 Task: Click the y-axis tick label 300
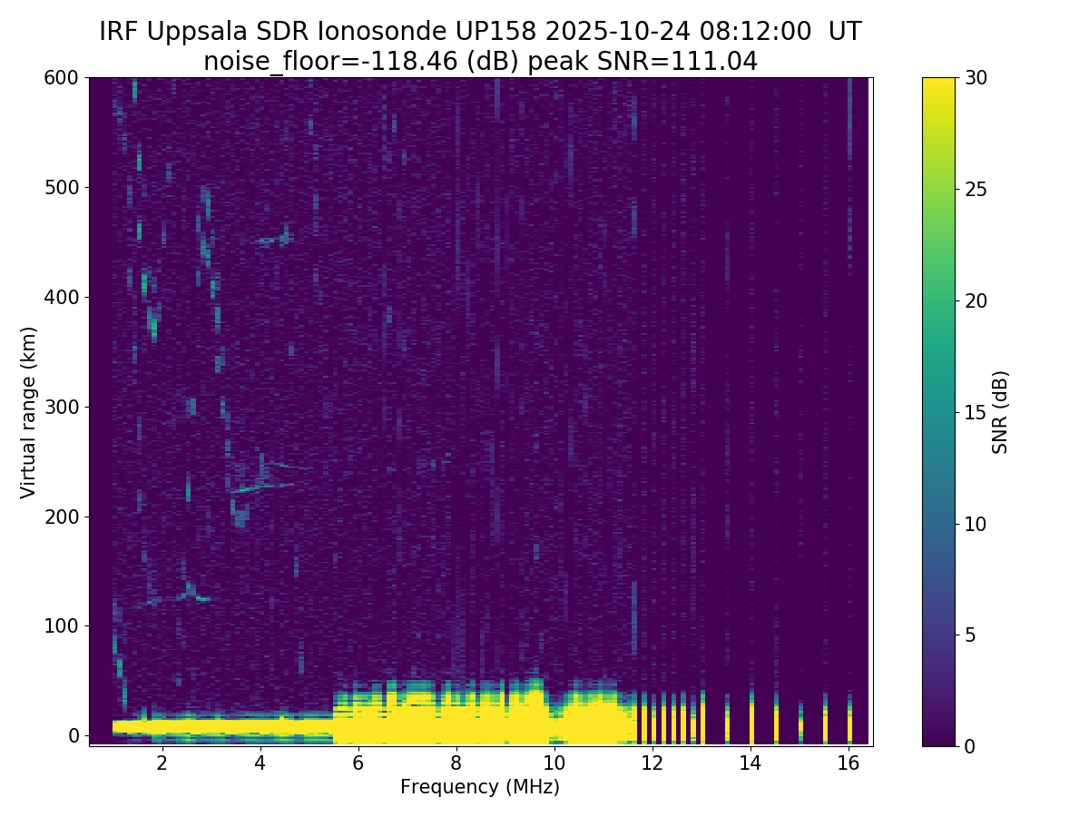[62, 407]
